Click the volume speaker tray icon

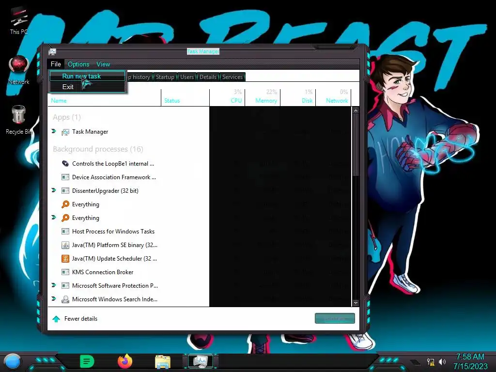(442, 361)
